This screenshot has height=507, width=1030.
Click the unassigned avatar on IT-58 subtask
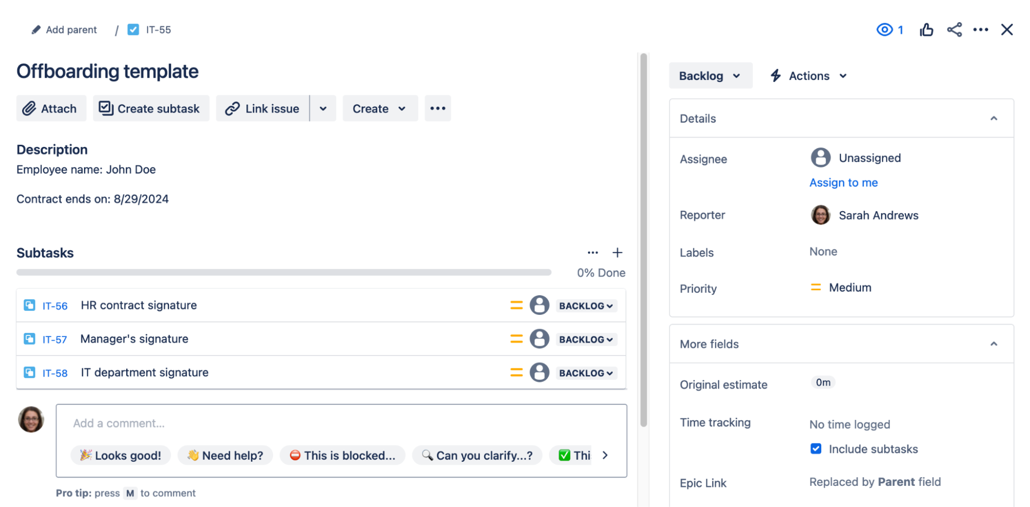539,372
